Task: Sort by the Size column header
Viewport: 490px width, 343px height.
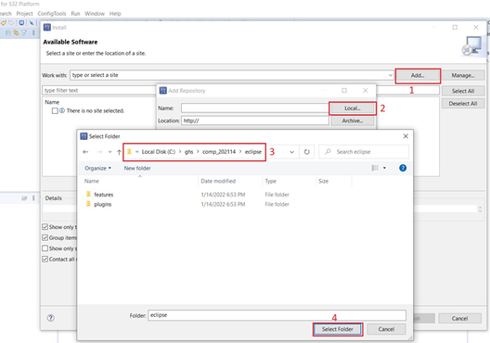Action: tap(324, 182)
